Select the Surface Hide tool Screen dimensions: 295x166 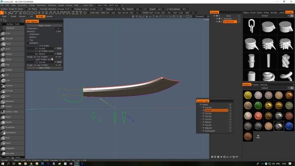pos(12,112)
